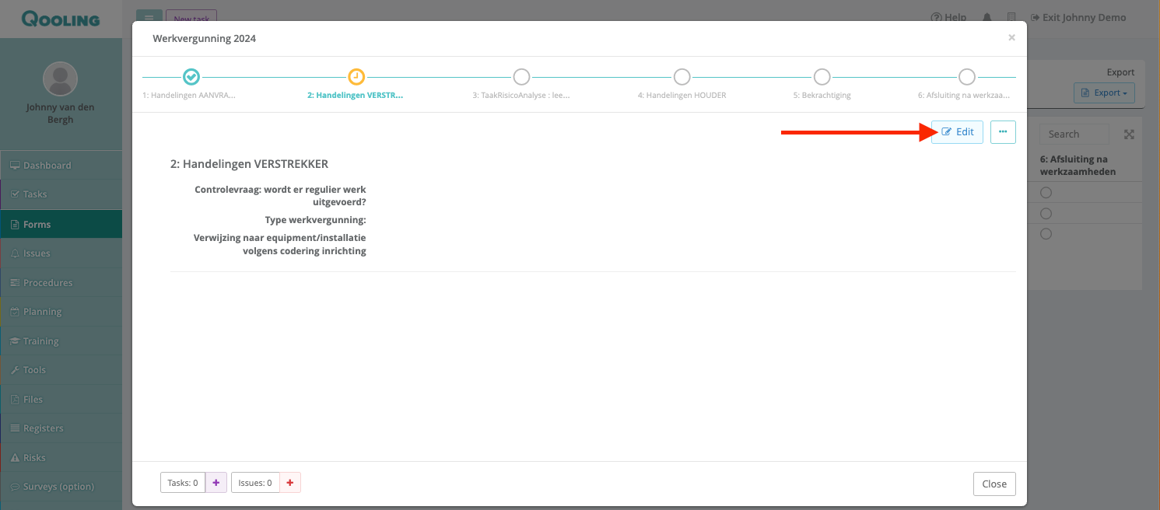1160x510 pixels.
Task: Open notifications bell icon
Action: point(987,17)
